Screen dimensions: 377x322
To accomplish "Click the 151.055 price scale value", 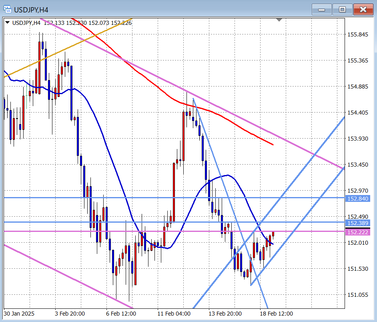I will coord(357,295).
